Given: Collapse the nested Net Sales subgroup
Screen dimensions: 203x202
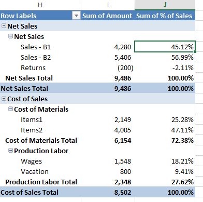Looking at the screenshot, I should [x=10, y=36].
